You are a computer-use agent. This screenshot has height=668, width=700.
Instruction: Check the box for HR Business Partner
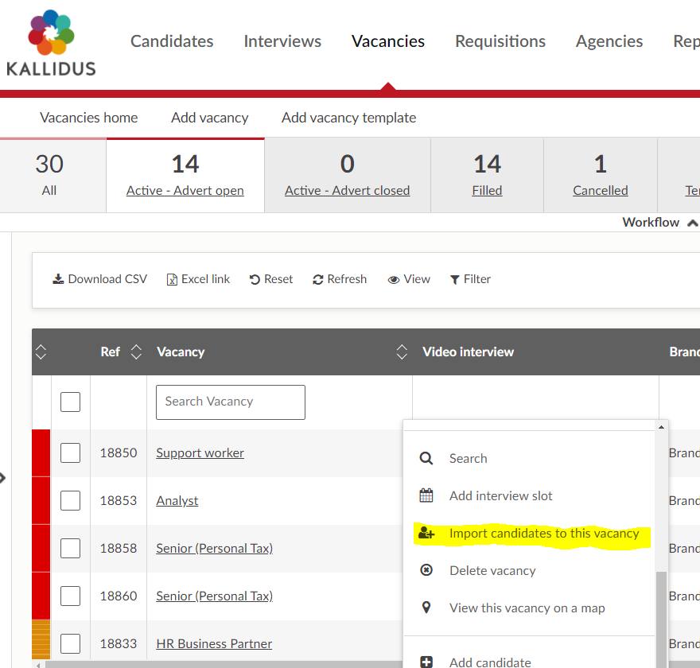71,643
